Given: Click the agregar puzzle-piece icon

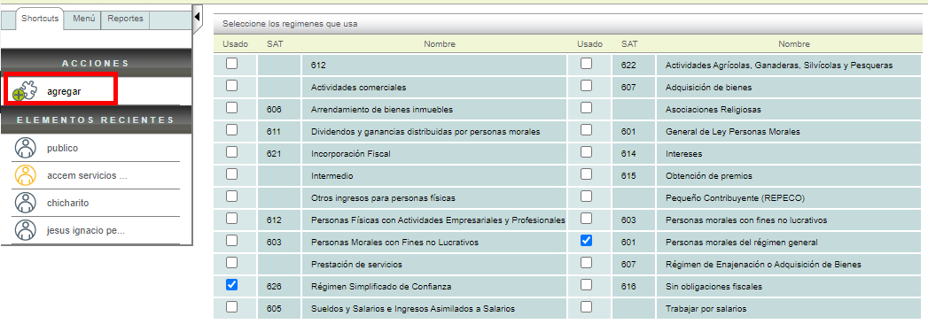Looking at the screenshot, I should click(25, 90).
